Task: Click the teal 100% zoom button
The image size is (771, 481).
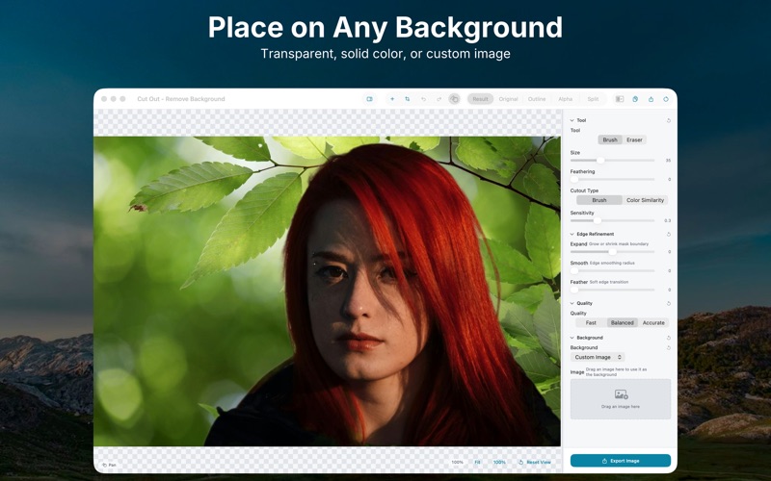Action: coord(499,463)
